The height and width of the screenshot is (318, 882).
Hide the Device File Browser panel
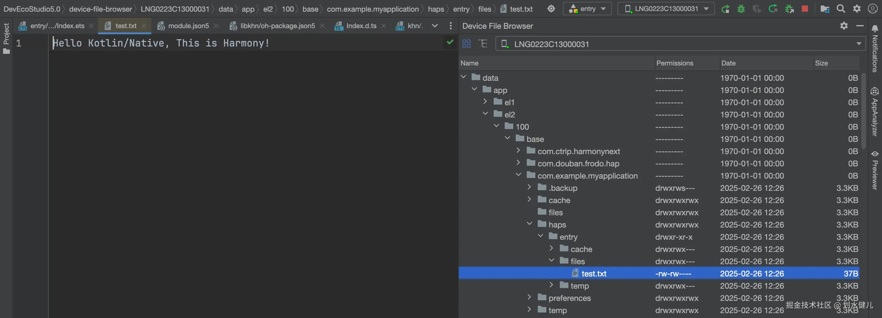(860, 26)
